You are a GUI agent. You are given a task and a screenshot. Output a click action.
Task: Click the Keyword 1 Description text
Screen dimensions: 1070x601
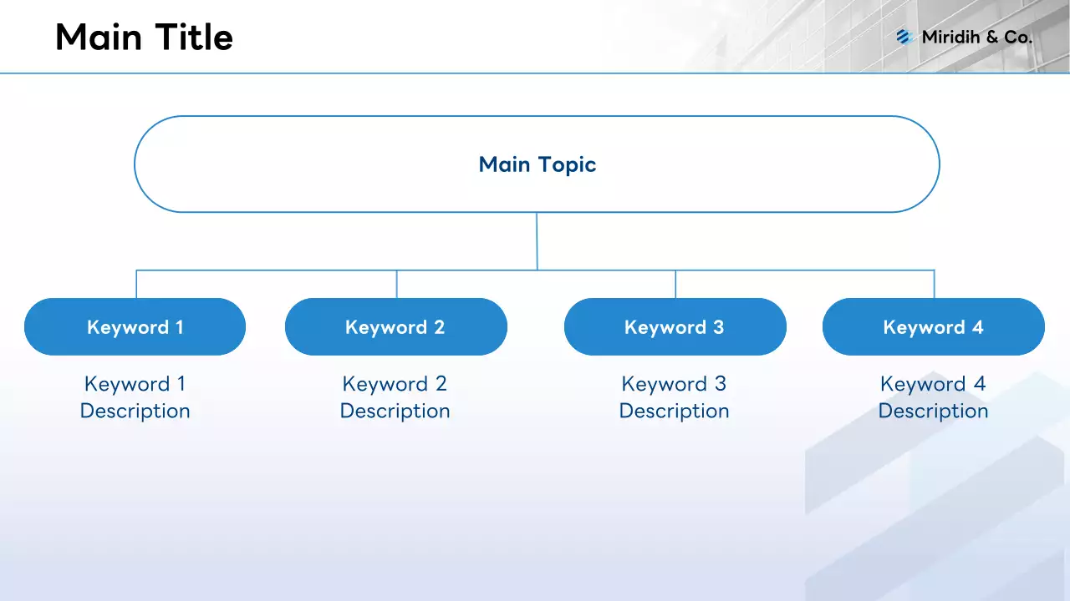point(135,397)
